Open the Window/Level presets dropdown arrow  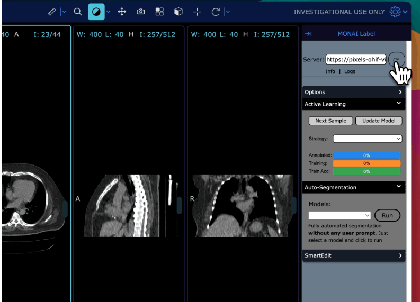[108, 12]
